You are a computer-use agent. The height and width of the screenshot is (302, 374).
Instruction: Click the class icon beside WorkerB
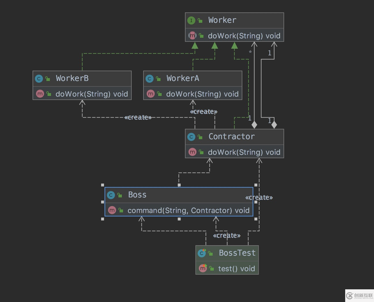tap(39, 79)
